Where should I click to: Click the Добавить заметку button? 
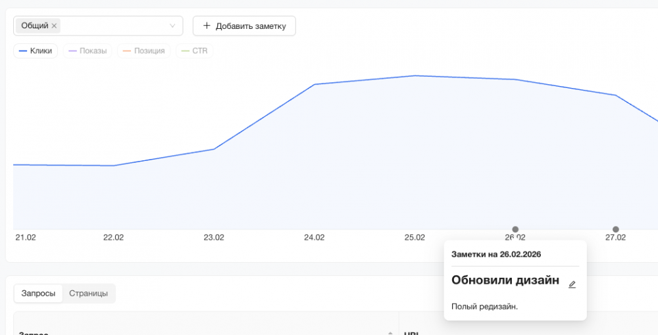244,26
